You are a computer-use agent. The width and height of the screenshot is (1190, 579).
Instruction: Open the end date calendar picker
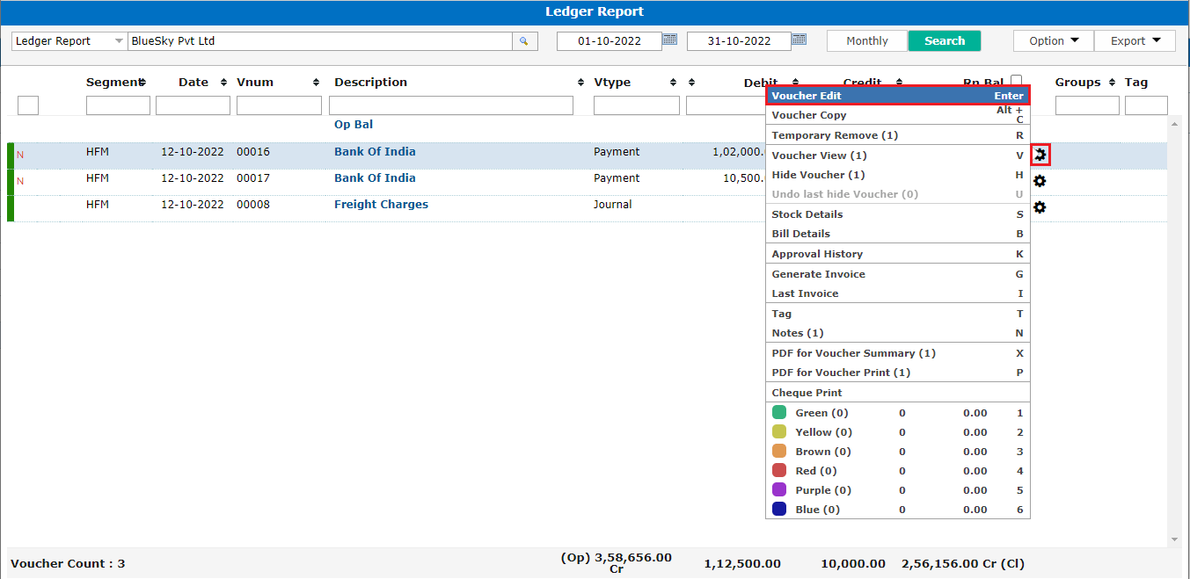point(799,40)
